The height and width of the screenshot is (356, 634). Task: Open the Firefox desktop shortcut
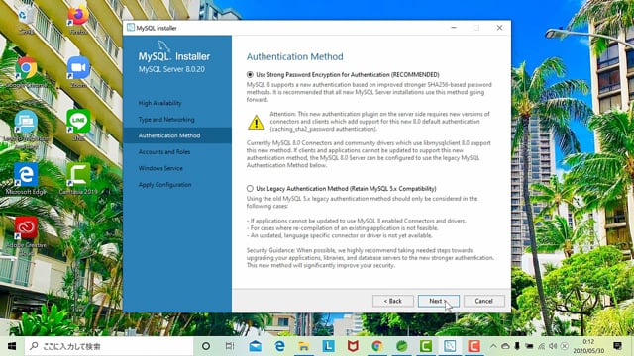tap(78, 20)
